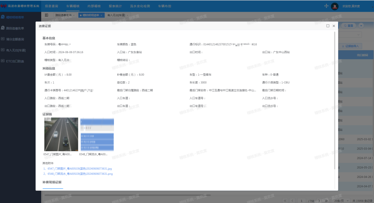Open the 门架图片 road thumbnail

[61, 134]
